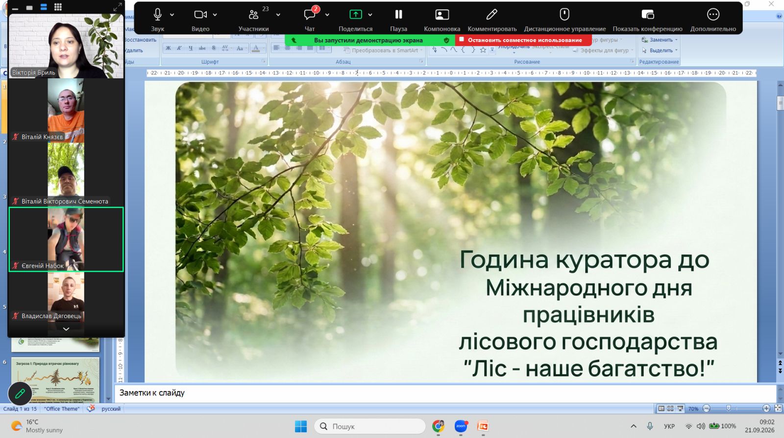Expand the audio options arrow beside Звук
This screenshot has width=784, height=438.
(x=172, y=15)
